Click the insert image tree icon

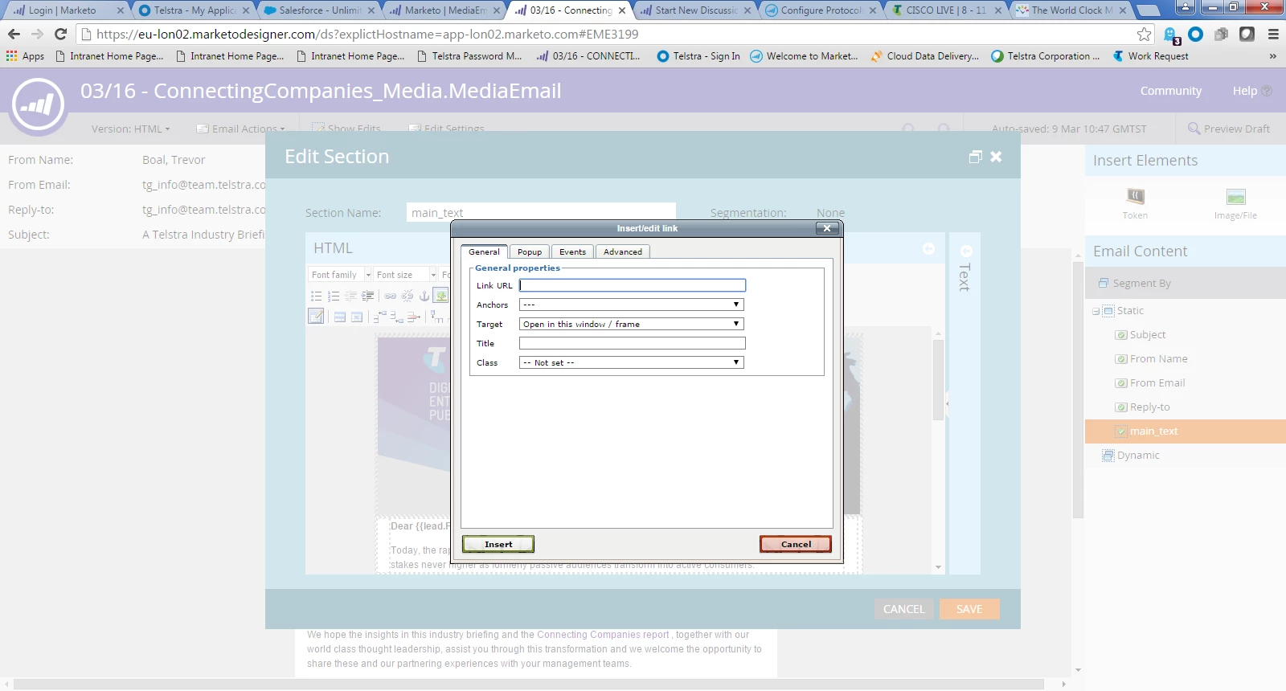point(441,296)
